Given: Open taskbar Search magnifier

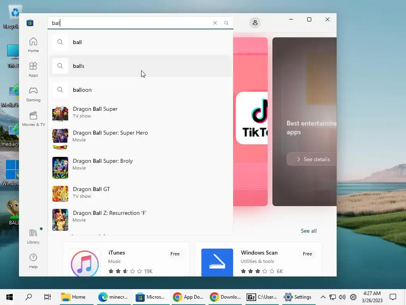Looking at the screenshot, I should (29, 297).
